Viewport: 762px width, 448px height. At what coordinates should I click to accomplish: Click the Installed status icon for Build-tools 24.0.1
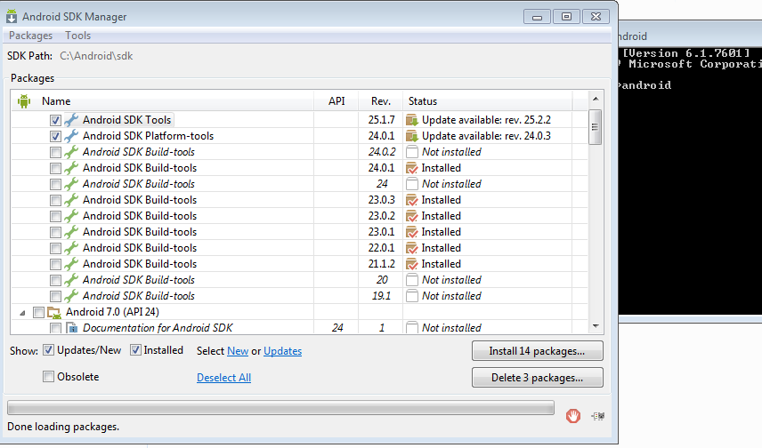(412, 168)
